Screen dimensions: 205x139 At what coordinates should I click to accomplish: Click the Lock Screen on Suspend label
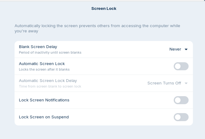[x=44, y=117]
